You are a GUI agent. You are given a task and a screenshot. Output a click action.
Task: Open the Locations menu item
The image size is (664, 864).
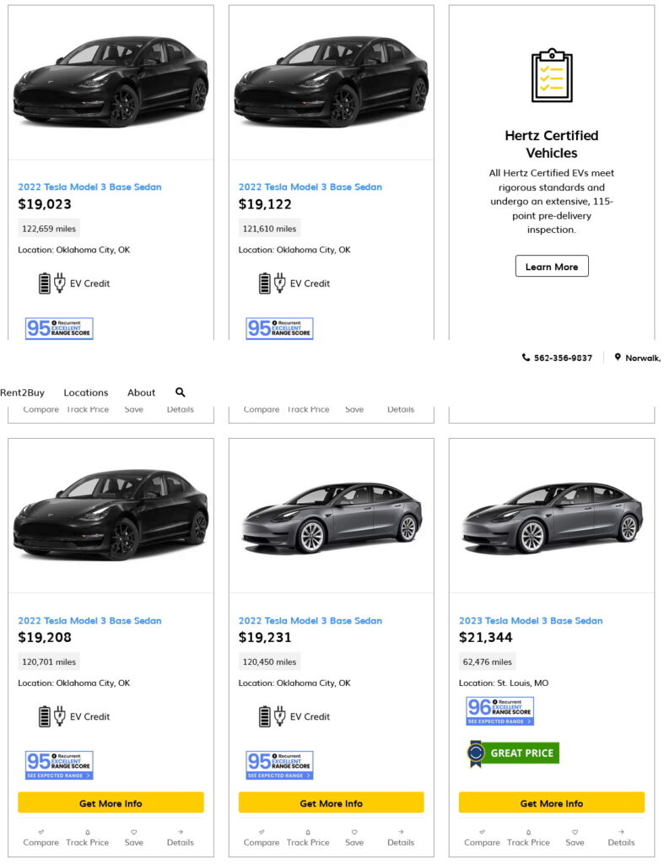tap(88, 391)
